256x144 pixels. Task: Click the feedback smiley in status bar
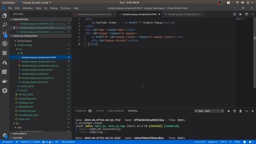click(x=244, y=142)
